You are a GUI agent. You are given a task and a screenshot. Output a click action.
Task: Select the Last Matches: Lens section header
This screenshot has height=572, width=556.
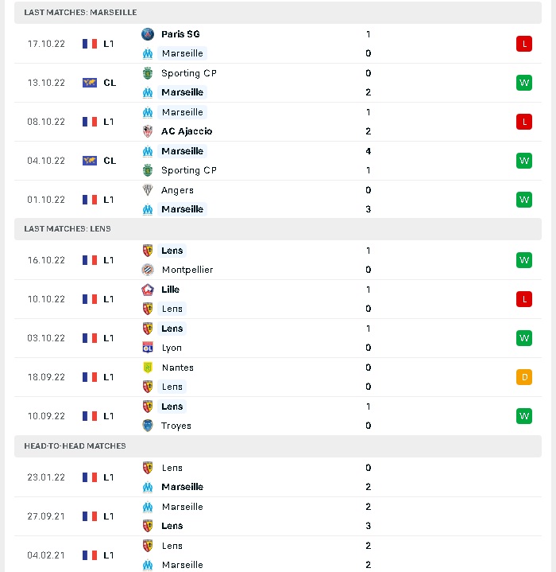click(x=278, y=229)
